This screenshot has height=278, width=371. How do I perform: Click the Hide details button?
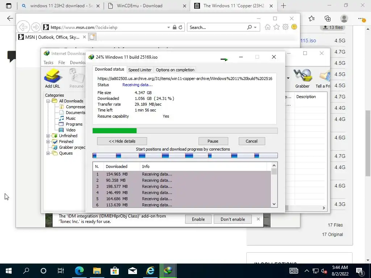[x=122, y=142]
